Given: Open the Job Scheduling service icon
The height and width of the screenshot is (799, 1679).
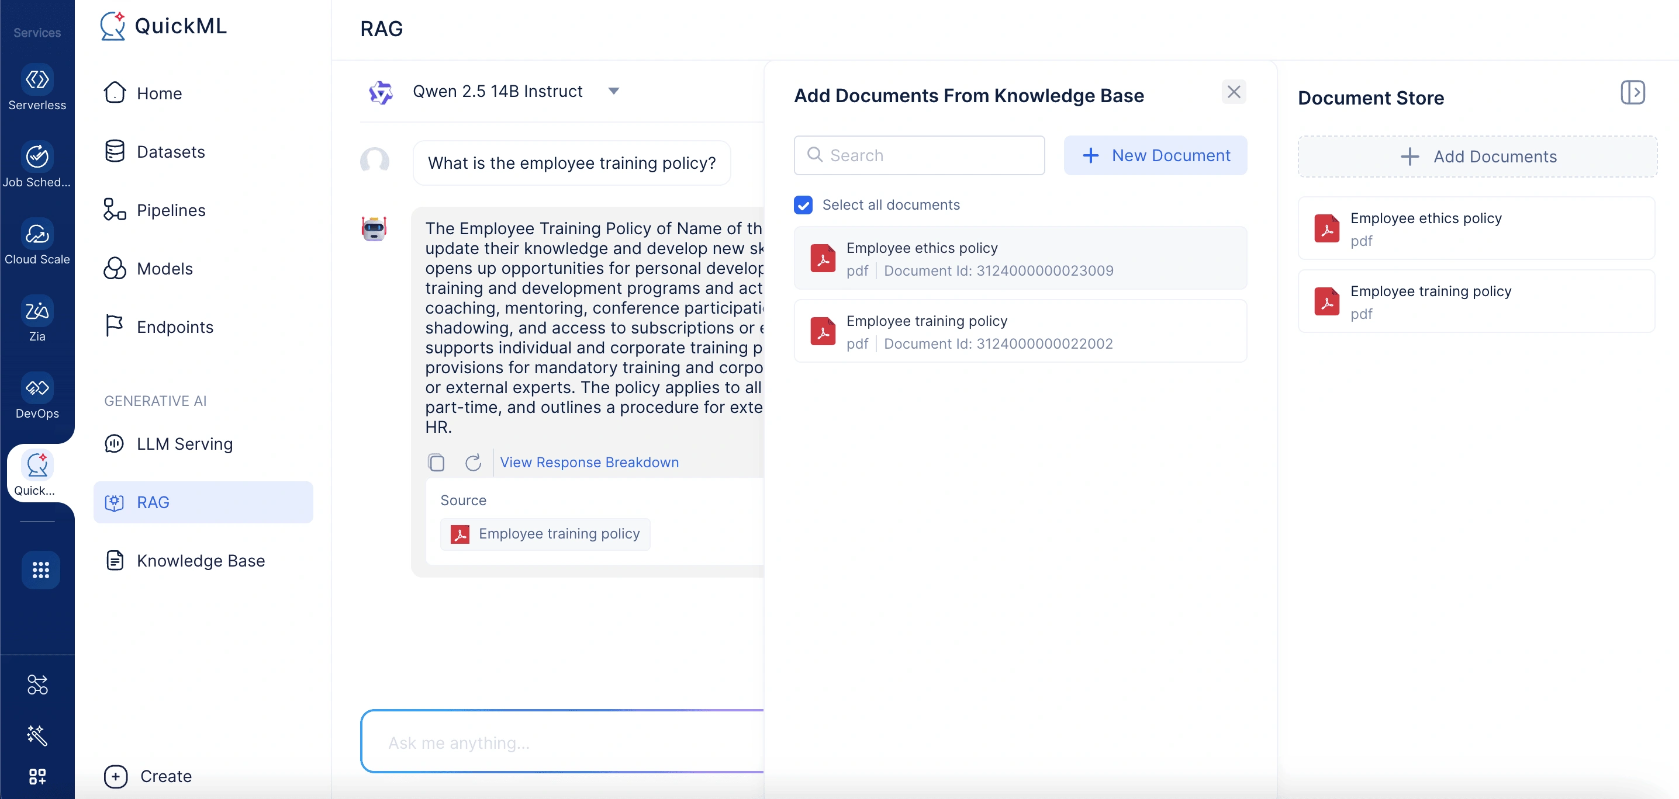Looking at the screenshot, I should [37, 157].
